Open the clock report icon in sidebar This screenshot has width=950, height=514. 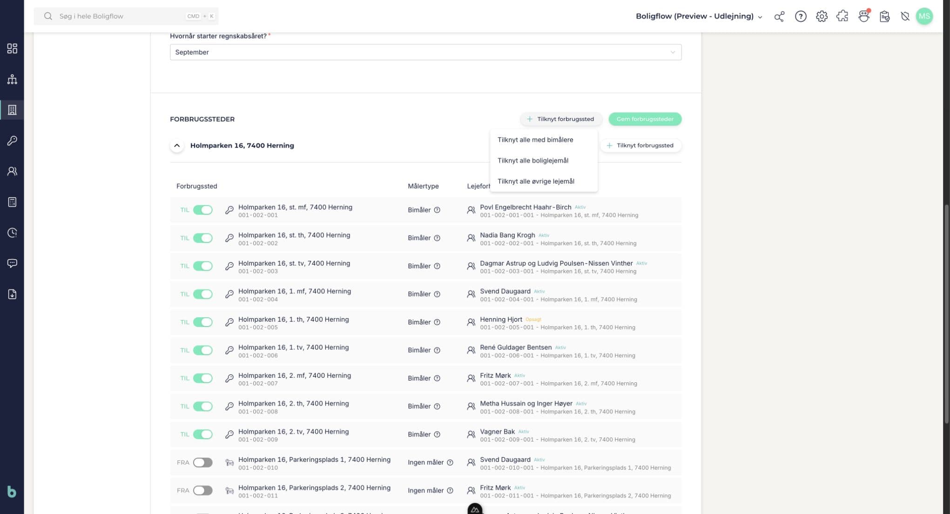(x=12, y=233)
